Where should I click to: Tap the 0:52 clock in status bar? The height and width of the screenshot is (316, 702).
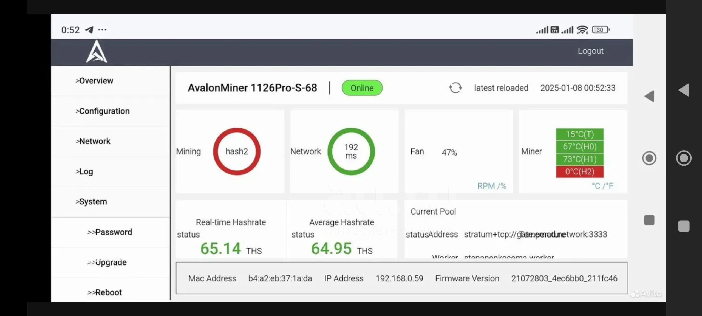coord(70,30)
